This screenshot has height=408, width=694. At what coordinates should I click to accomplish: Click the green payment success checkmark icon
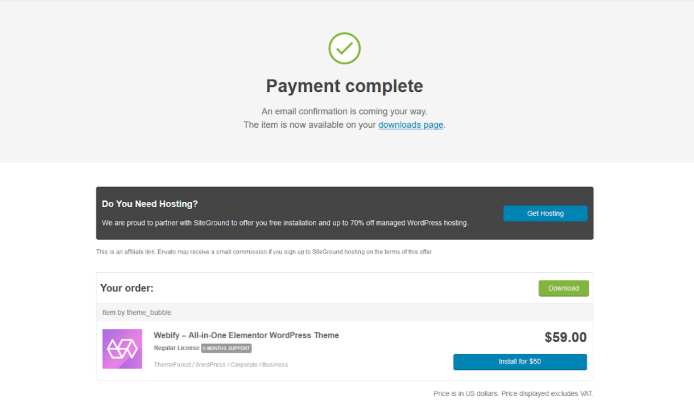pyautogui.click(x=344, y=48)
